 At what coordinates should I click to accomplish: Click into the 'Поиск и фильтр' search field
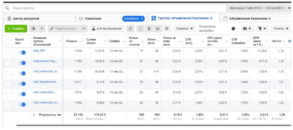pyautogui.click(x=114, y=8)
